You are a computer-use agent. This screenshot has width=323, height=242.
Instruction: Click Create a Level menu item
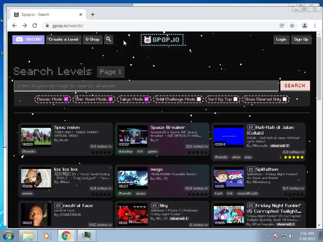63,39
